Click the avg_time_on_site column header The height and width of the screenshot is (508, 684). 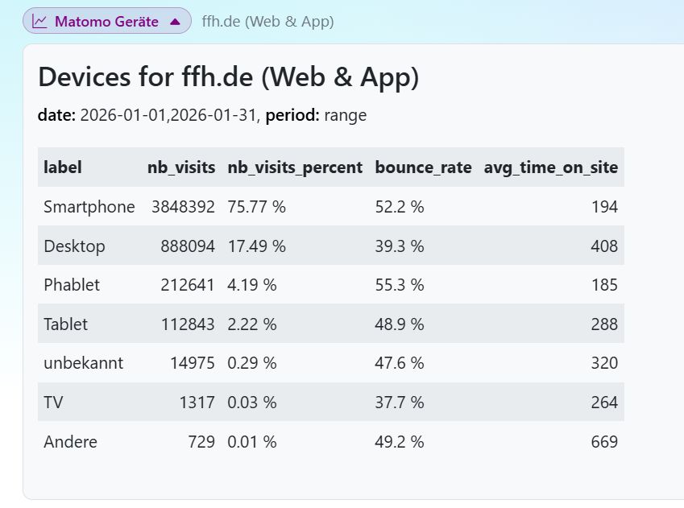click(550, 167)
